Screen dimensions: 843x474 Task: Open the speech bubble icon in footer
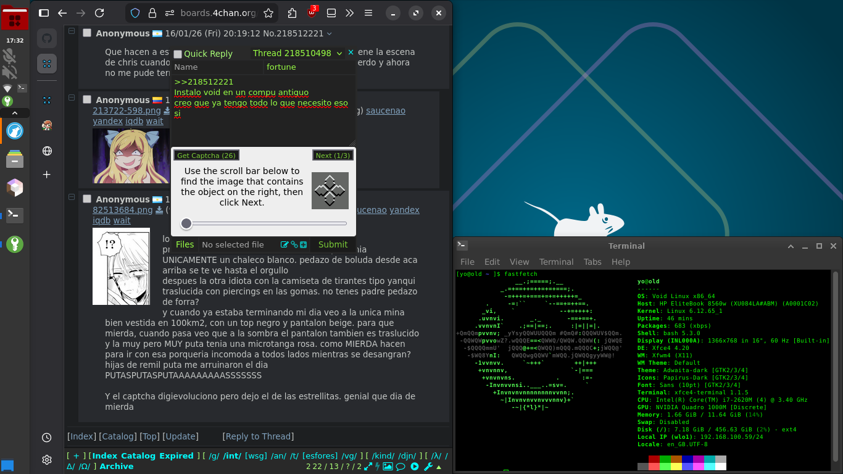[401, 467]
